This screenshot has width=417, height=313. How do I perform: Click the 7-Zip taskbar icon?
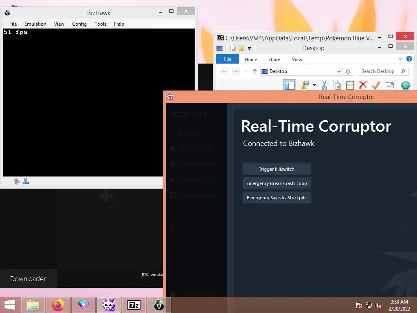134,305
